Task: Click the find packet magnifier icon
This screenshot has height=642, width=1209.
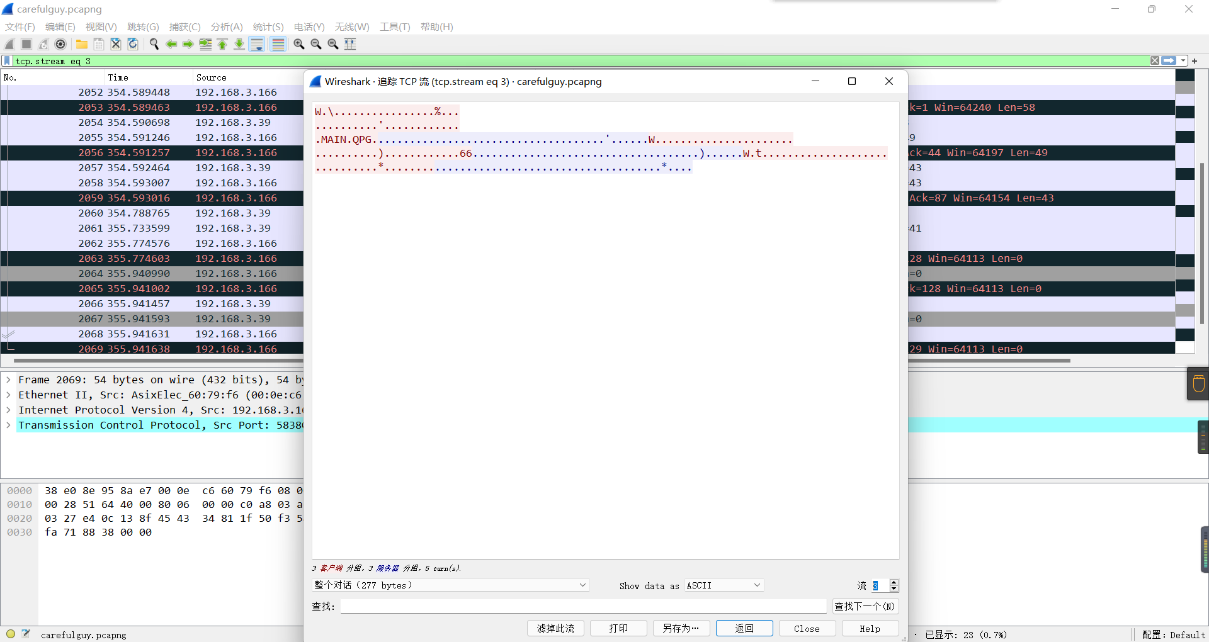Action: click(154, 44)
